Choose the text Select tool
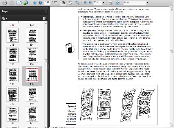 click(x=63, y=2)
